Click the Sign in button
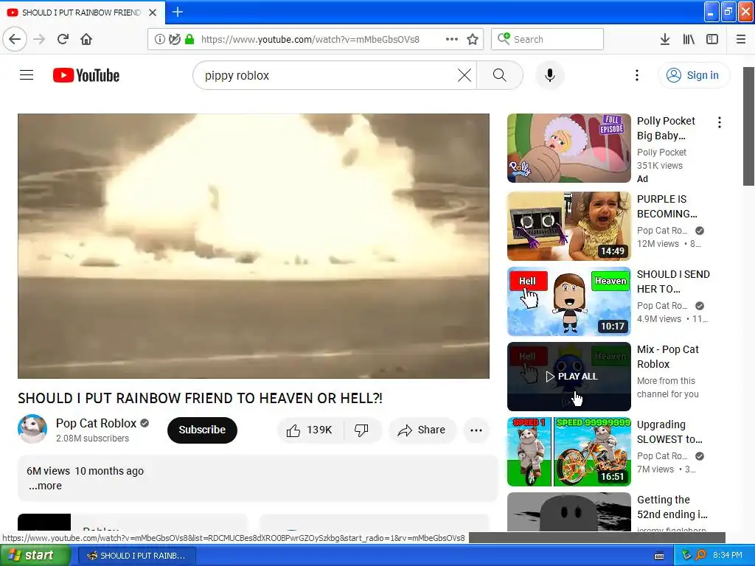Screen dimensions: 755x566 tap(694, 75)
